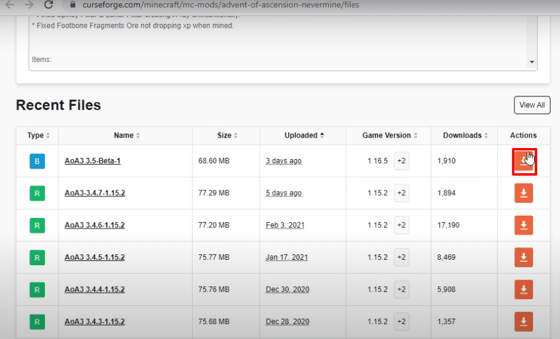Open the AoA3 3.4.4-1.15.2 file link
560x339 pixels.
click(x=95, y=289)
